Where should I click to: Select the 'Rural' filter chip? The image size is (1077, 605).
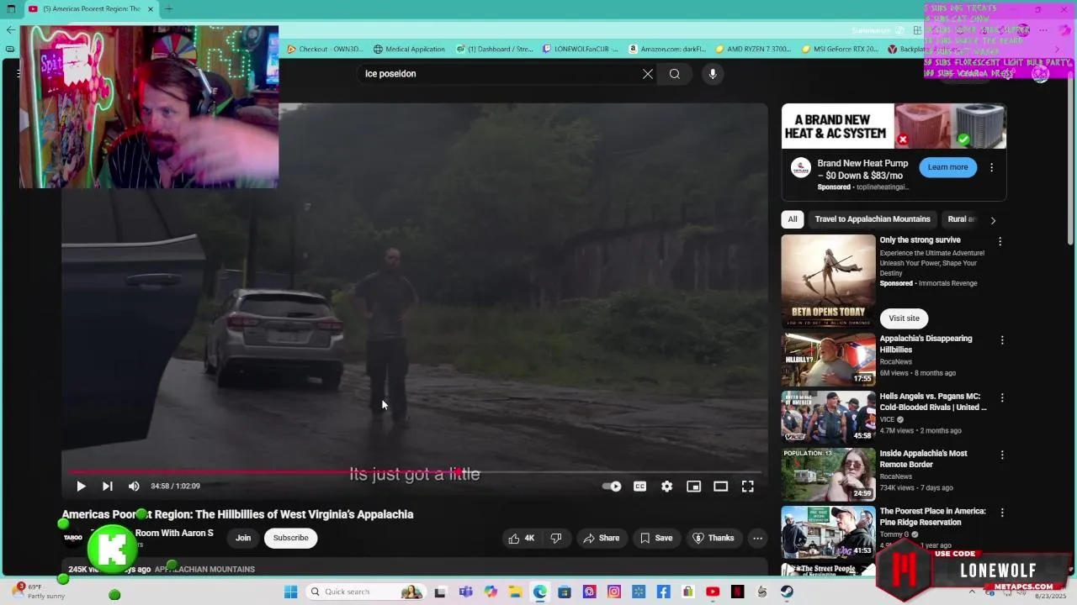pyautogui.click(x=962, y=219)
